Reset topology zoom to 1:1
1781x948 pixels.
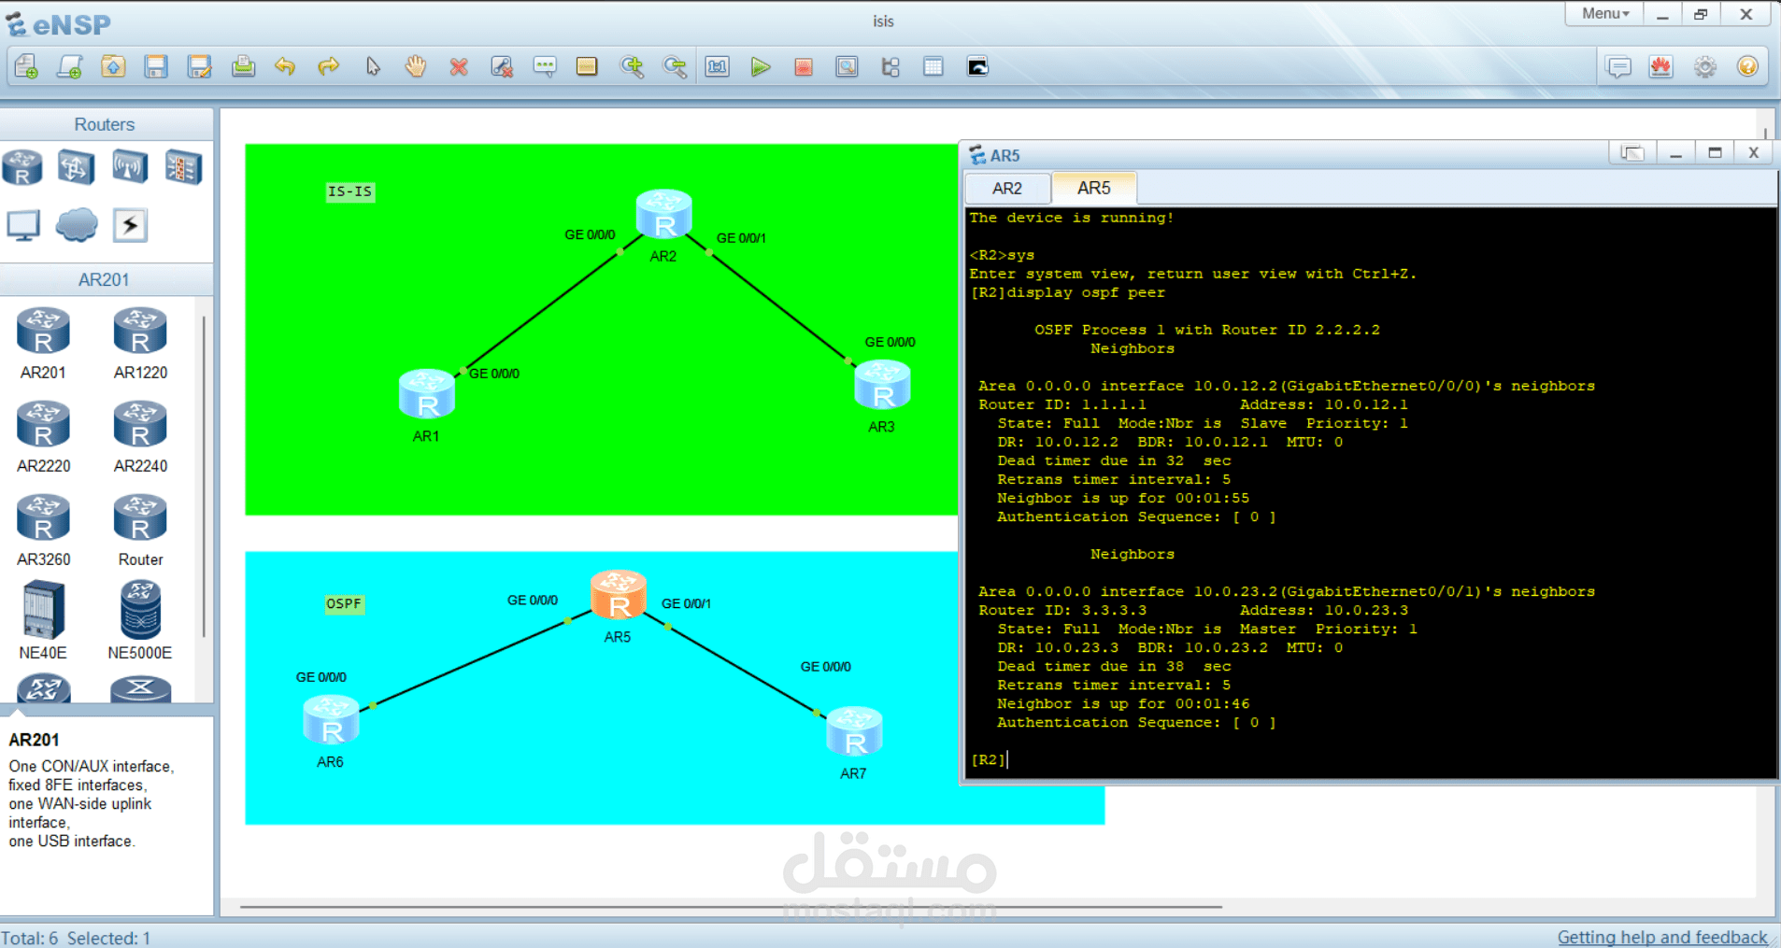click(718, 66)
